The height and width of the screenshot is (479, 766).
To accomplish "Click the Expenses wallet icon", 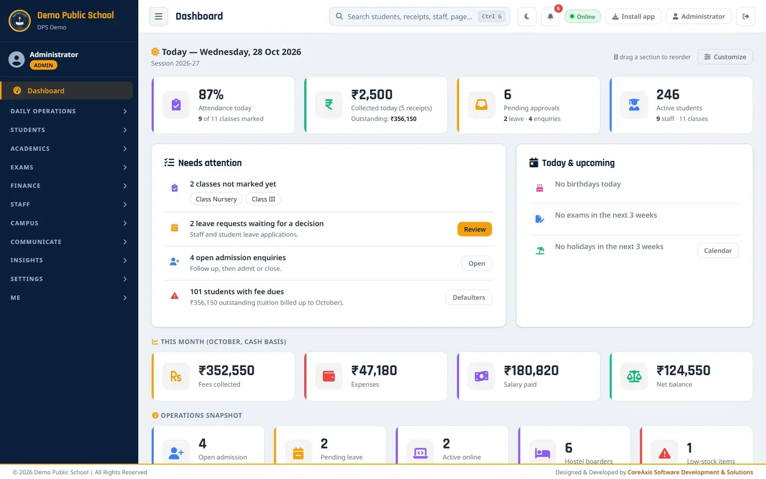I will [329, 376].
